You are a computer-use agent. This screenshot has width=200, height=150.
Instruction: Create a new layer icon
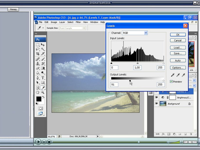185,134
